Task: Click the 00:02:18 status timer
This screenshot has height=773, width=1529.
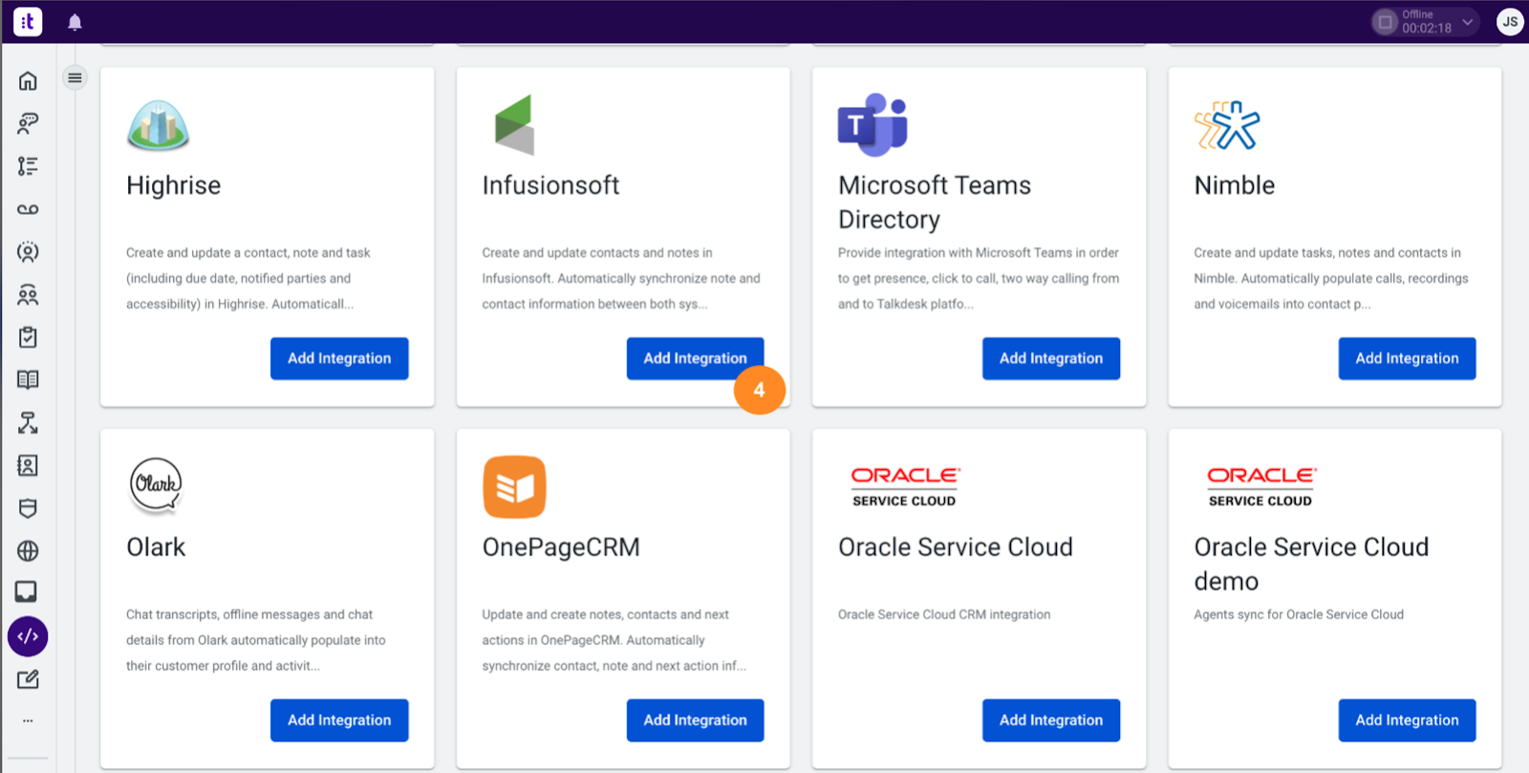Action: pos(1427,29)
